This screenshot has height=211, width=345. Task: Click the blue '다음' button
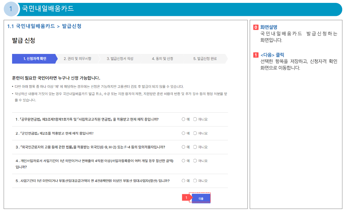(x=201, y=198)
